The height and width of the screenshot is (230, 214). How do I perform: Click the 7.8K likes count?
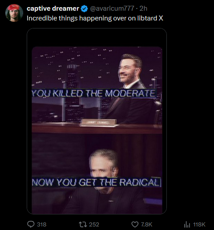[147, 225]
